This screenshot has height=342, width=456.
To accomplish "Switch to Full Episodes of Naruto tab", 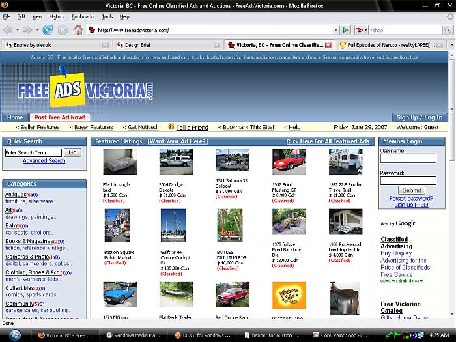I will click(391, 45).
